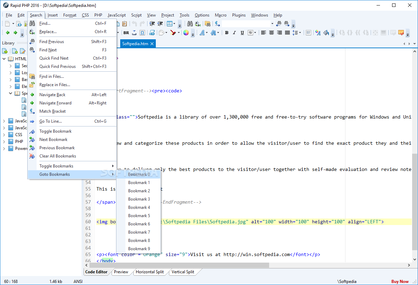
Task: Choose Match Bracket in Search menu
Action: [72, 111]
